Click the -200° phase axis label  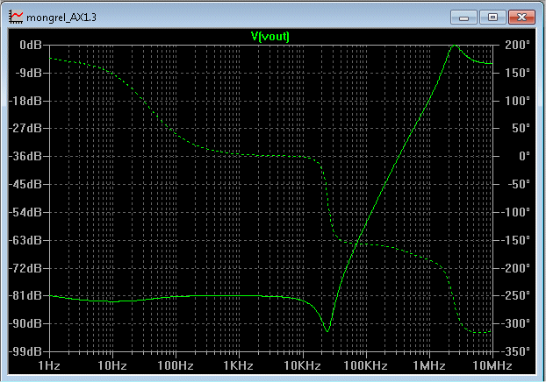[x=515, y=268]
